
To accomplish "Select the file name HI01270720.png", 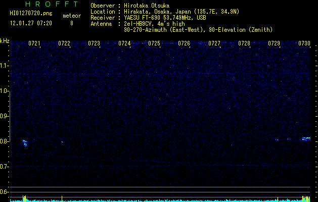I will tap(31, 14).
